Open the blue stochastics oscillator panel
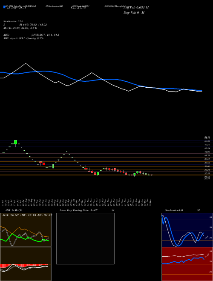The image size is (213, 281). coord(187,230)
